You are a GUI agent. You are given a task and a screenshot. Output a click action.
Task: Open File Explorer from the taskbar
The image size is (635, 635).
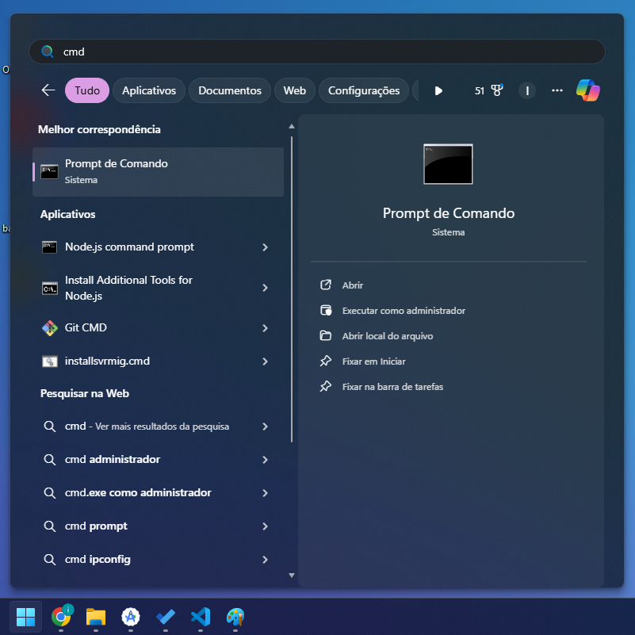tap(96, 616)
